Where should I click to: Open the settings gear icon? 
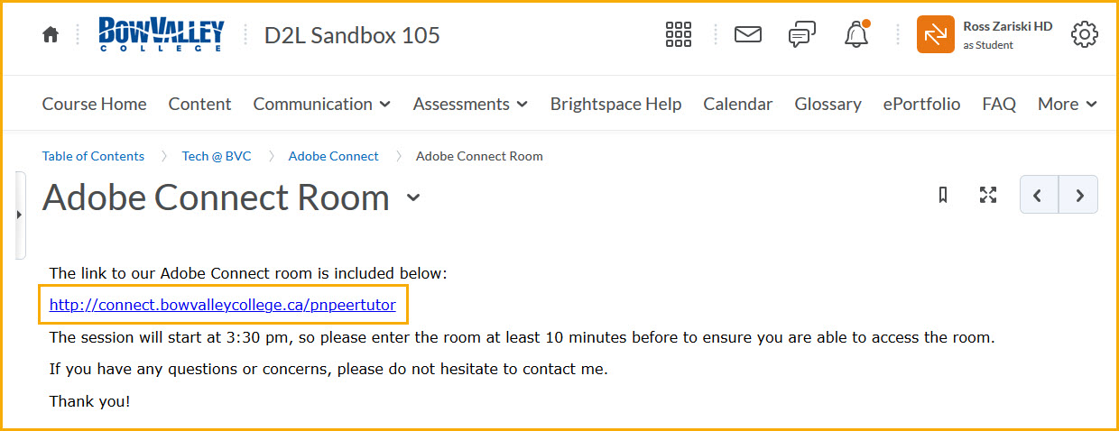[x=1084, y=35]
